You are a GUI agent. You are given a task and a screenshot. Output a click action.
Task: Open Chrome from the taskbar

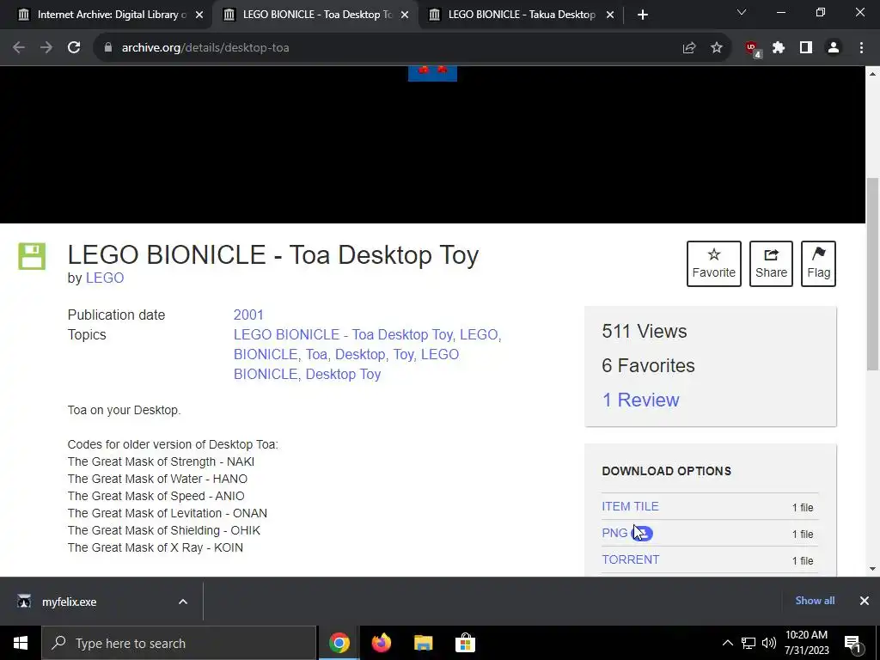339,643
